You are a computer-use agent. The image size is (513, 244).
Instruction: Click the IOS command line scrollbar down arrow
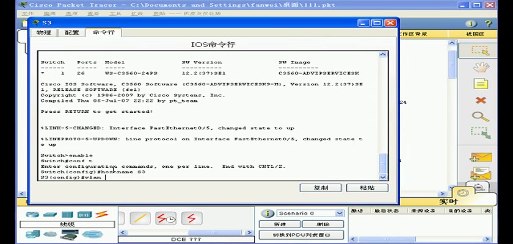click(x=383, y=176)
